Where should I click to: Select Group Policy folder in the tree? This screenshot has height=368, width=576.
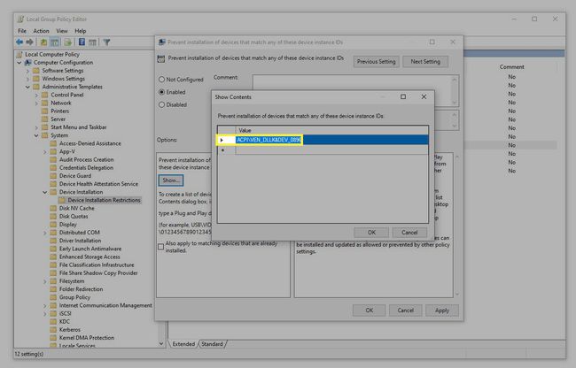[74, 297]
